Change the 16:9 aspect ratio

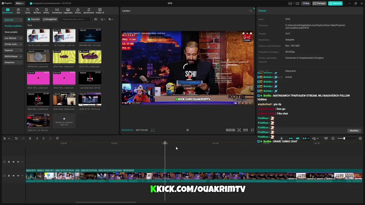point(246,130)
